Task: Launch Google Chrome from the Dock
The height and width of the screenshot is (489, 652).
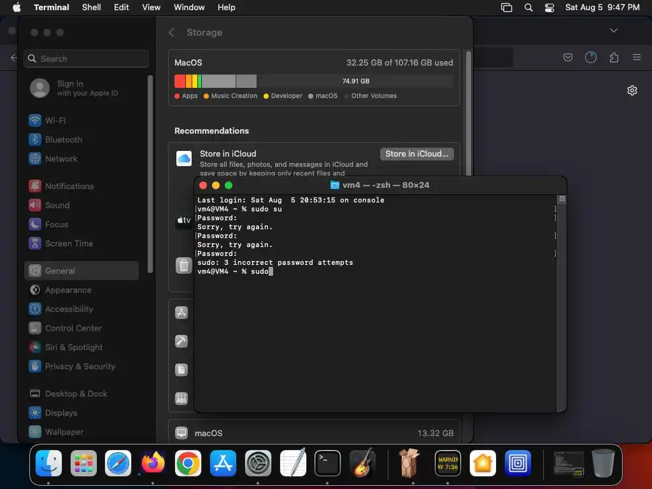Action: 188,464
